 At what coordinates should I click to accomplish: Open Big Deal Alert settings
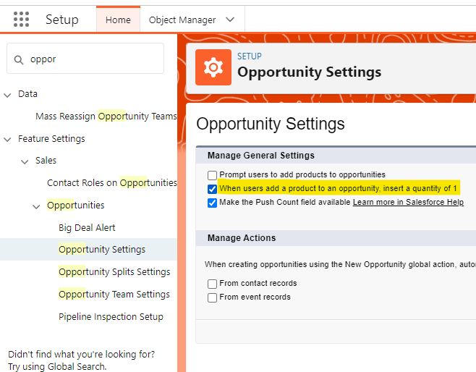coord(87,227)
